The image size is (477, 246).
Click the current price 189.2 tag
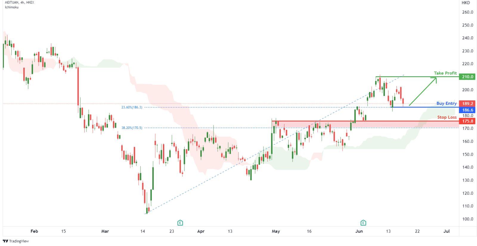[467, 104]
